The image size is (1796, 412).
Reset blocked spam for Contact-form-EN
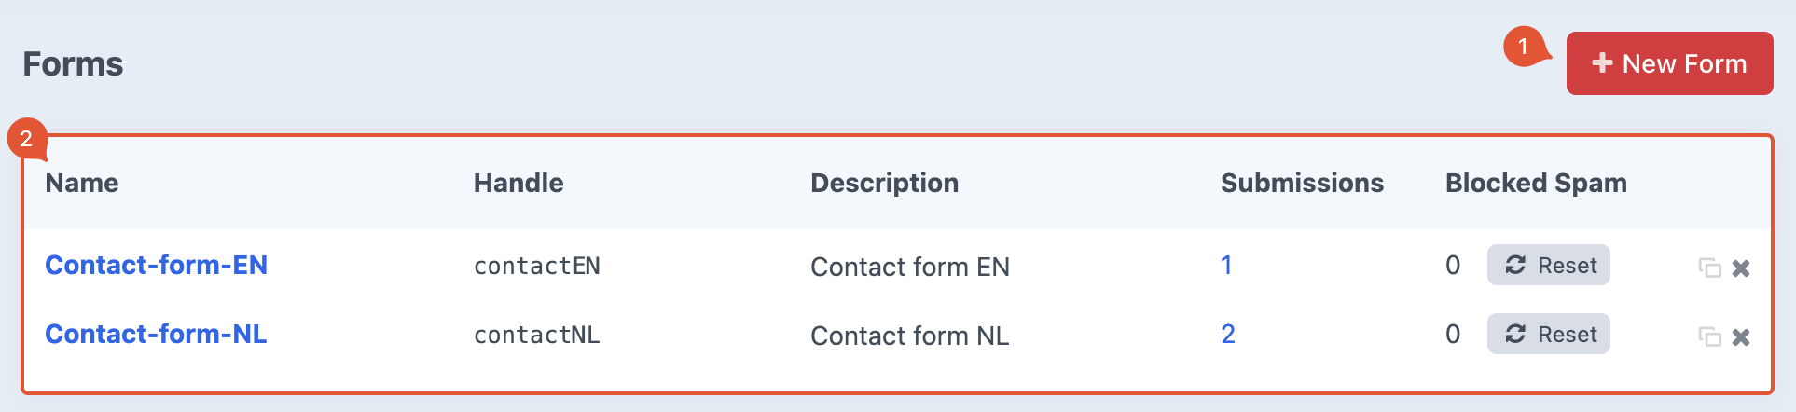(1548, 266)
